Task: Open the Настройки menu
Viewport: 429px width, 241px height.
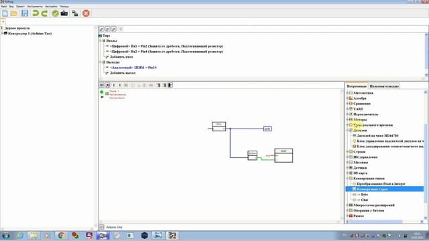Action: coord(51,6)
